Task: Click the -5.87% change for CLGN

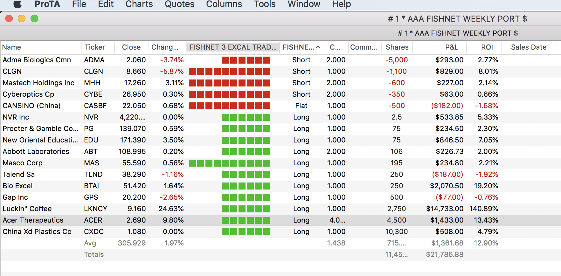Action: (x=172, y=71)
